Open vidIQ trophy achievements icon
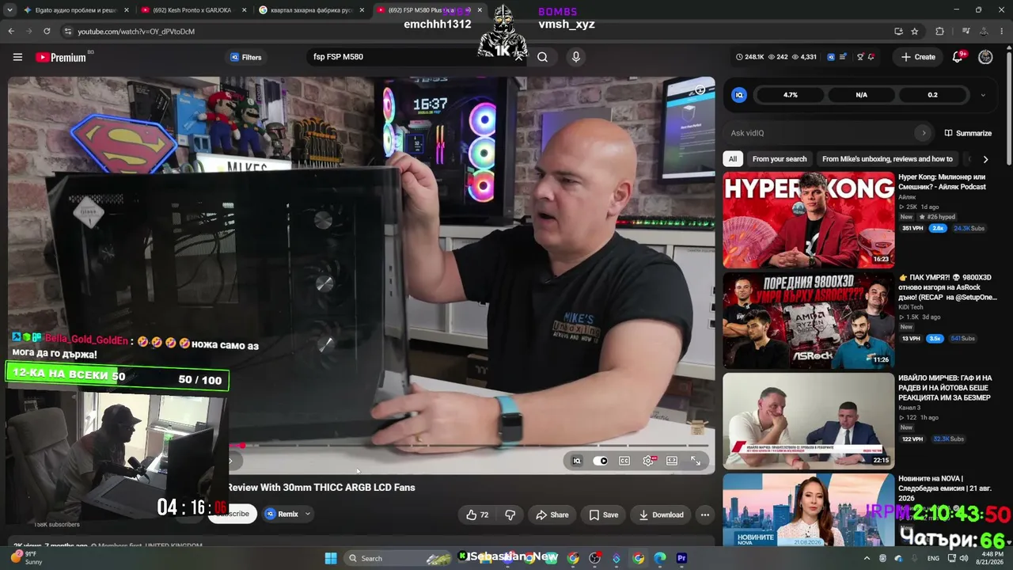1013x570 pixels. 860,57
